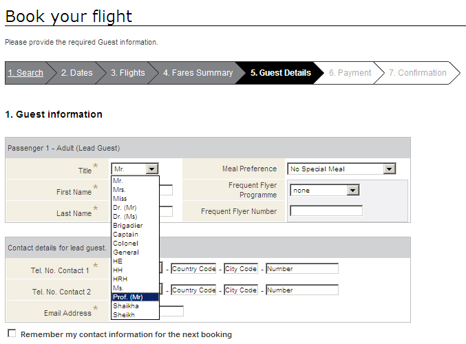
Task: Open the Frequent Flyer Programme dropdown
Action: coord(353,190)
